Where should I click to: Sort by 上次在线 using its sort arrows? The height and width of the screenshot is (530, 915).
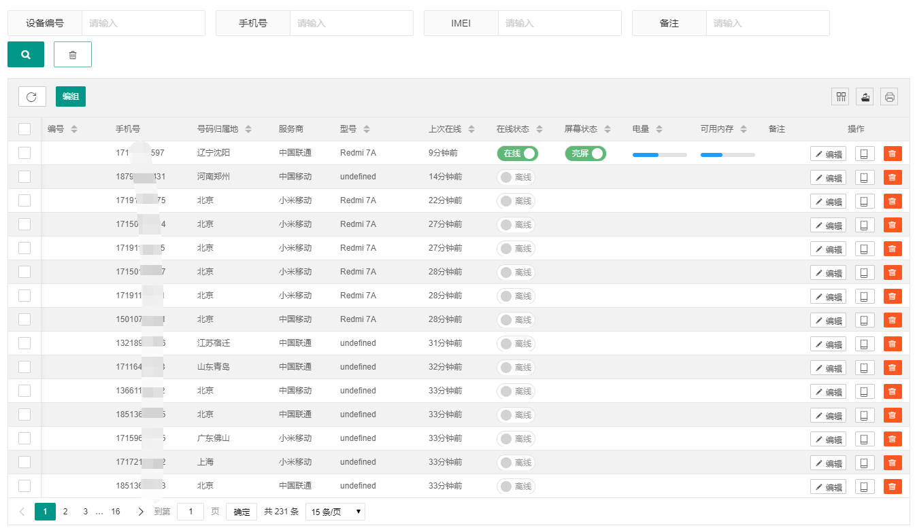tap(471, 129)
